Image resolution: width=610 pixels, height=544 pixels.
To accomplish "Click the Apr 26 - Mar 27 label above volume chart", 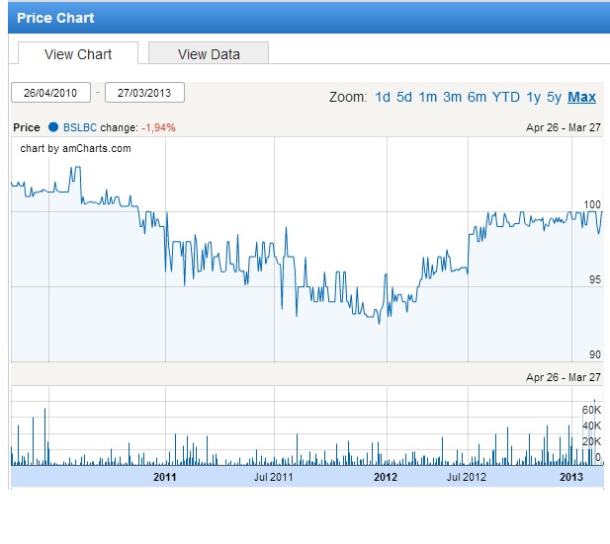I will coord(564,377).
